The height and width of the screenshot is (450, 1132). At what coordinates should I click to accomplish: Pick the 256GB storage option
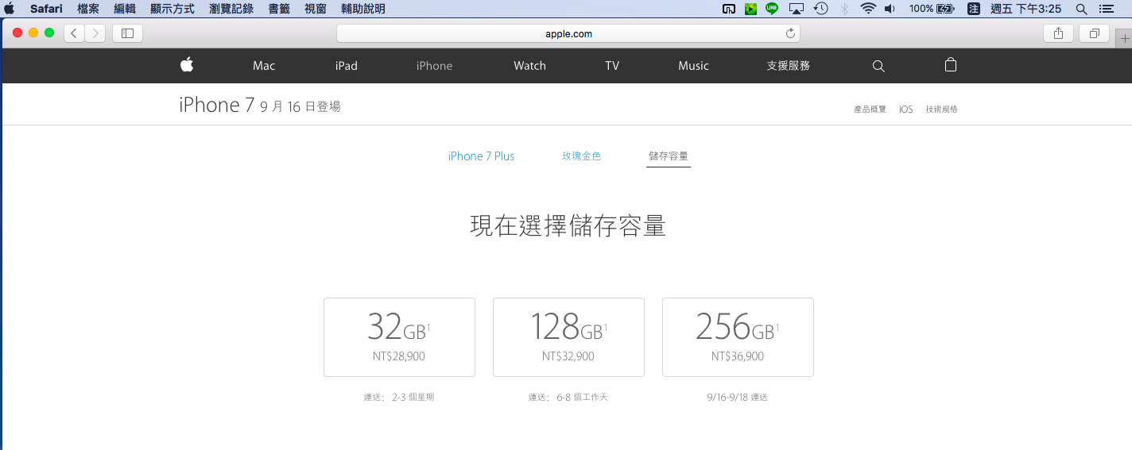click(x=738, y=337)
